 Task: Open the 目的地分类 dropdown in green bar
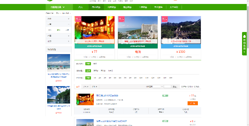point(59,7)
